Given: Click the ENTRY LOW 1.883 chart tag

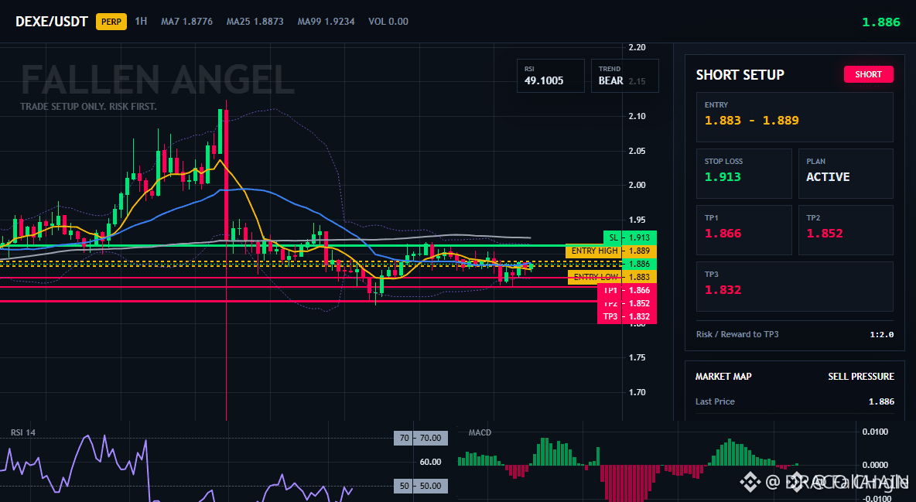Looking at the screenshot, I should [612, 277].
